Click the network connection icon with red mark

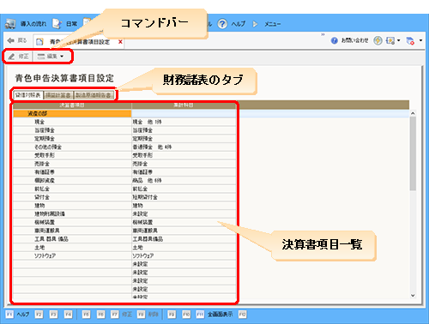click(410, 40)
